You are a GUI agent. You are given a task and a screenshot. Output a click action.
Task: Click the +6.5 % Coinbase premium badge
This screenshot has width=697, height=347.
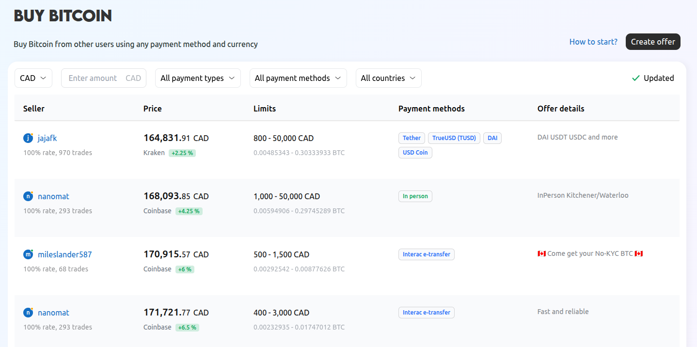[187, 327]
